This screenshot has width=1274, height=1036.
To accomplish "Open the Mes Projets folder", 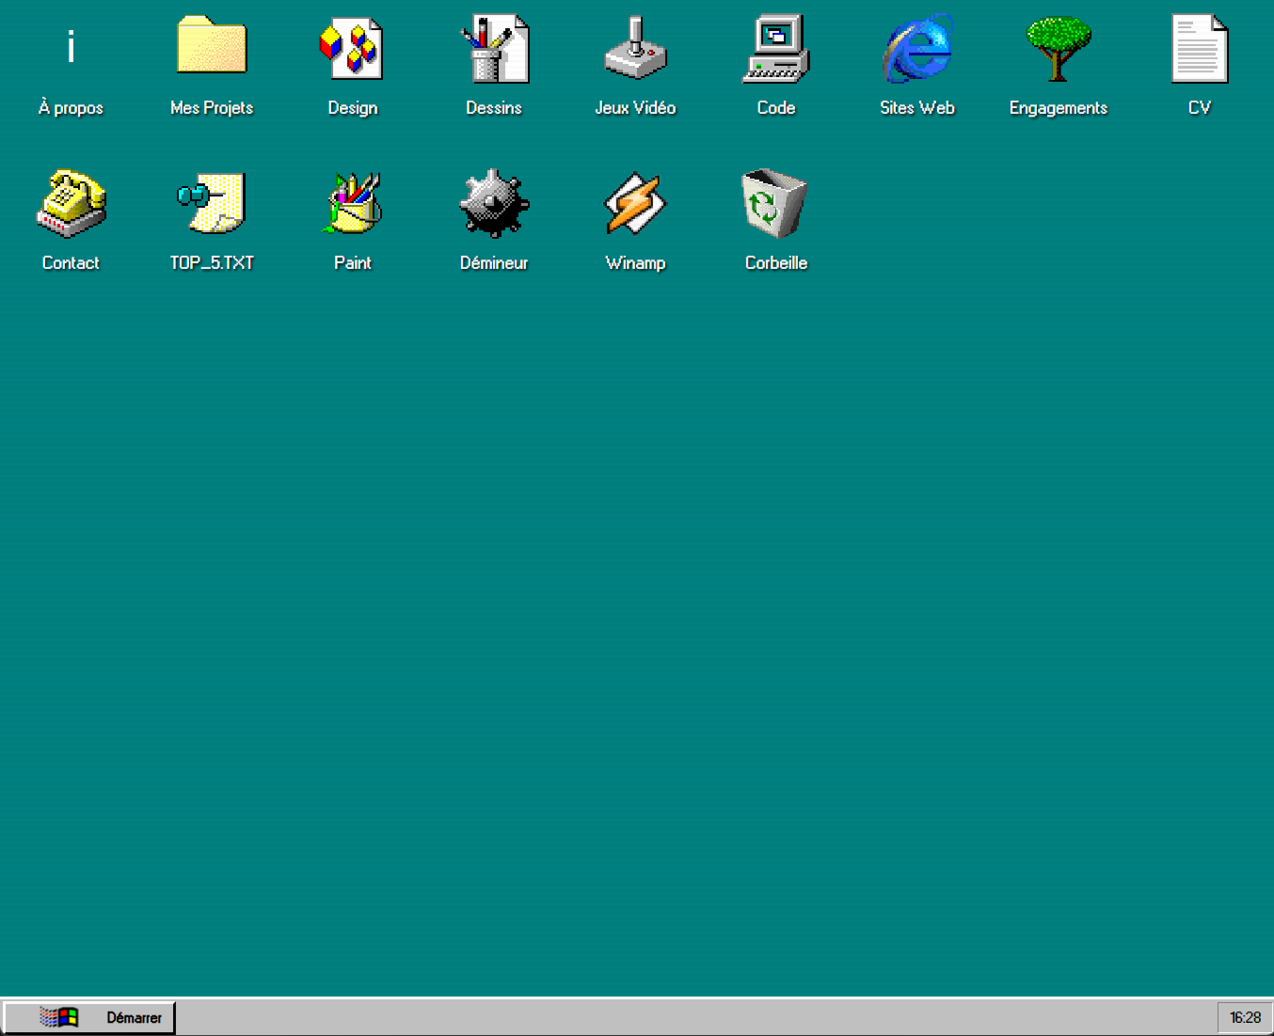I will click(212, 48).
